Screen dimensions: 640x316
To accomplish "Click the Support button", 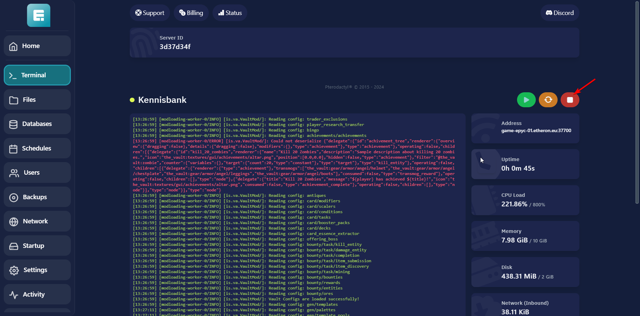I will (x=150, y=13).
